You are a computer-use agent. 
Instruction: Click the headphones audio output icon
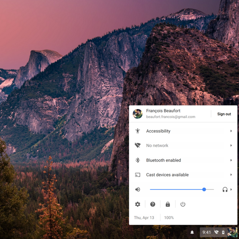[225, 189]
